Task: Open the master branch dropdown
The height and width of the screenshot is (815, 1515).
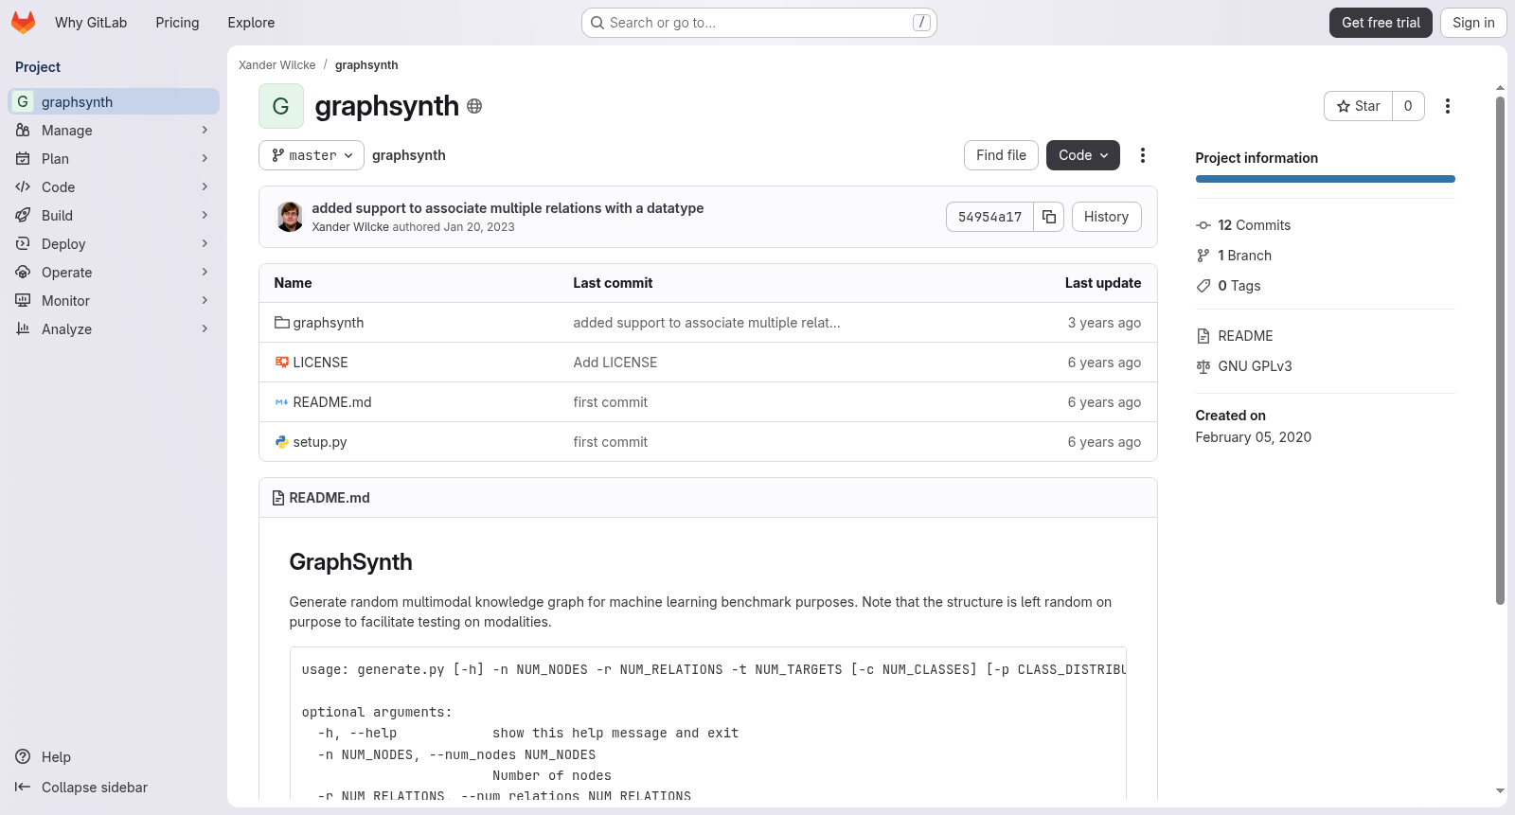Action: point(312,155)
